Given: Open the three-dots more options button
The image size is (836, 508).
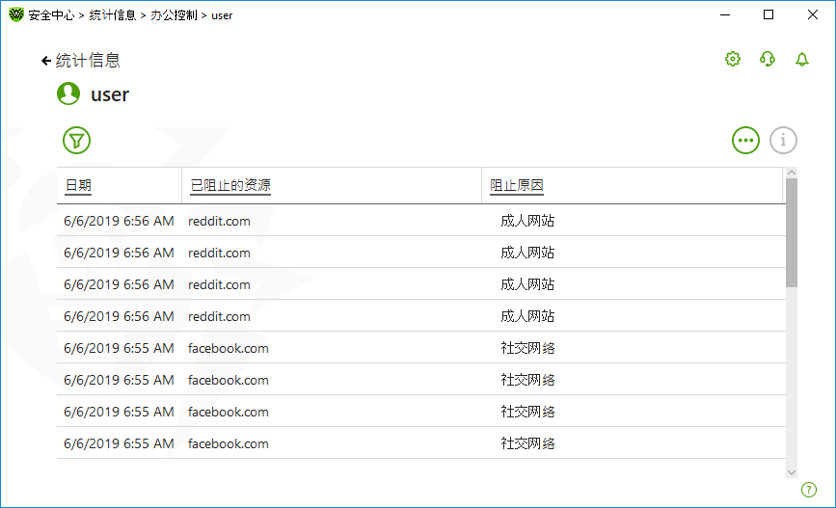Looking at the screenshot, I should 745,140.
